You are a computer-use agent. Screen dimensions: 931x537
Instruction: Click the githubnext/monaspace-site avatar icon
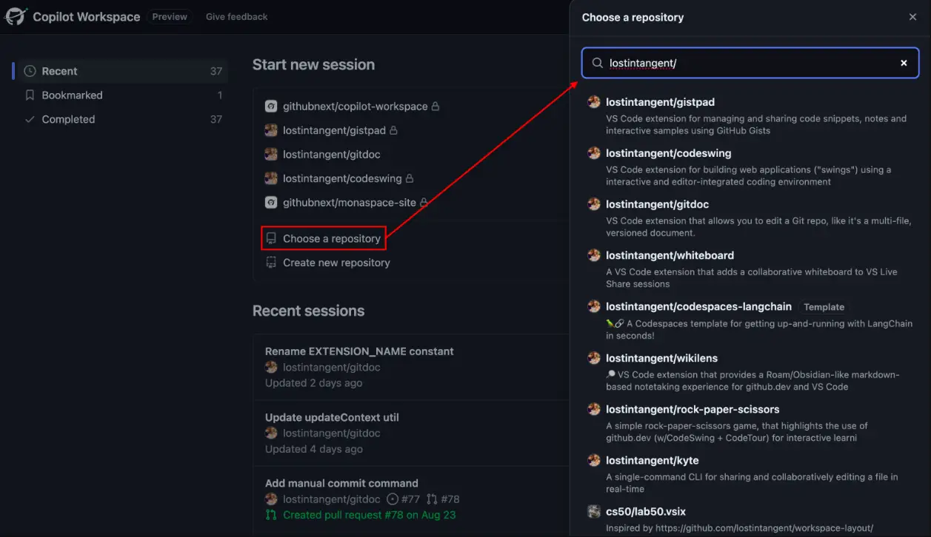pyautogui.click(x=271, y=203)
